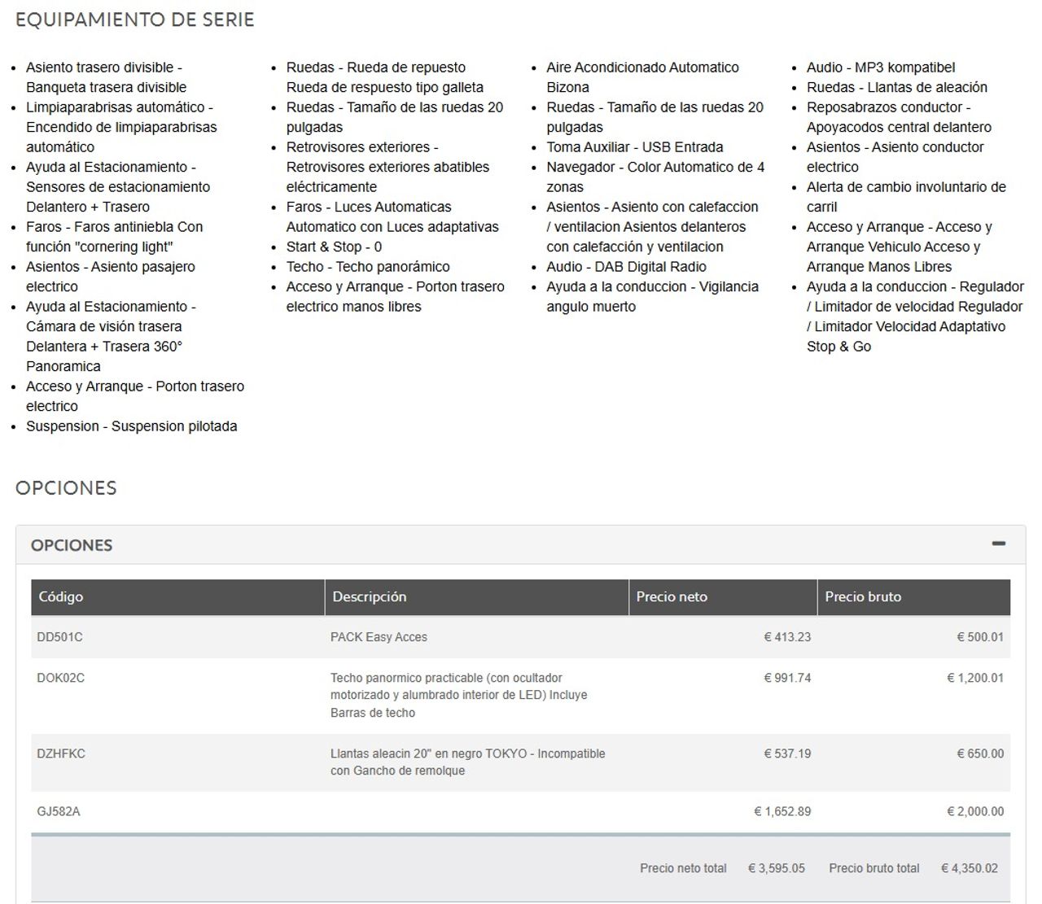
Task: Click the Precio neto column header
Action: click(x=672, y=596)
